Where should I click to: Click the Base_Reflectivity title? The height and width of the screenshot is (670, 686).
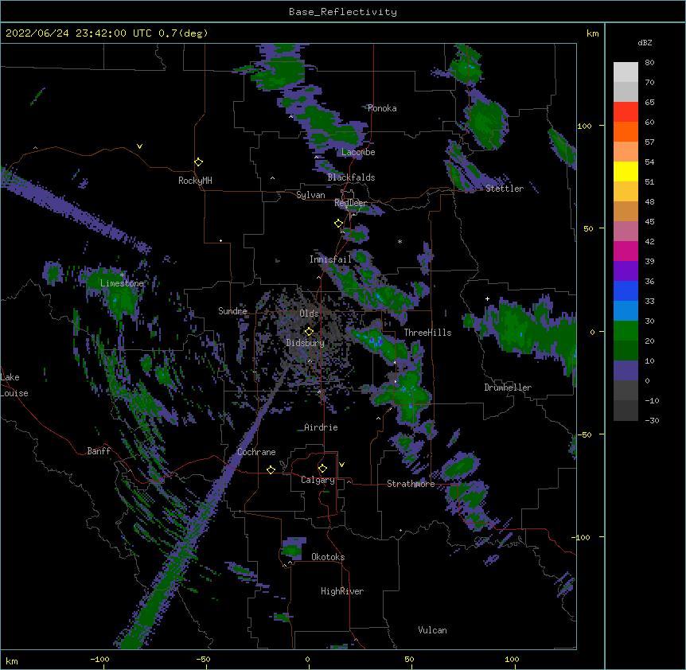343,12
